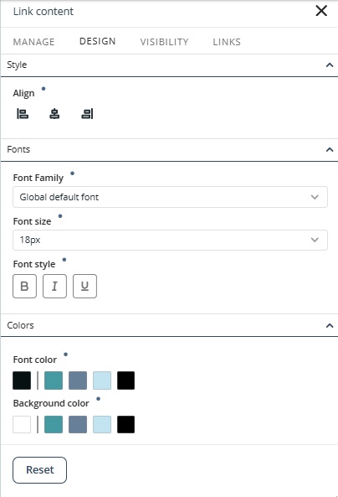Select the white background color swatch
This screenshot has height=497, width=338.
point(22,424)
